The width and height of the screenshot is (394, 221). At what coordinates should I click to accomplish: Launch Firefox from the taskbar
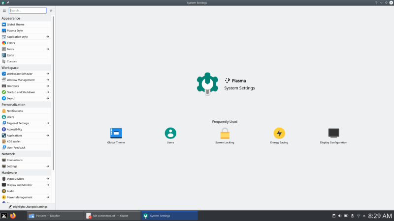click(13, 216)
